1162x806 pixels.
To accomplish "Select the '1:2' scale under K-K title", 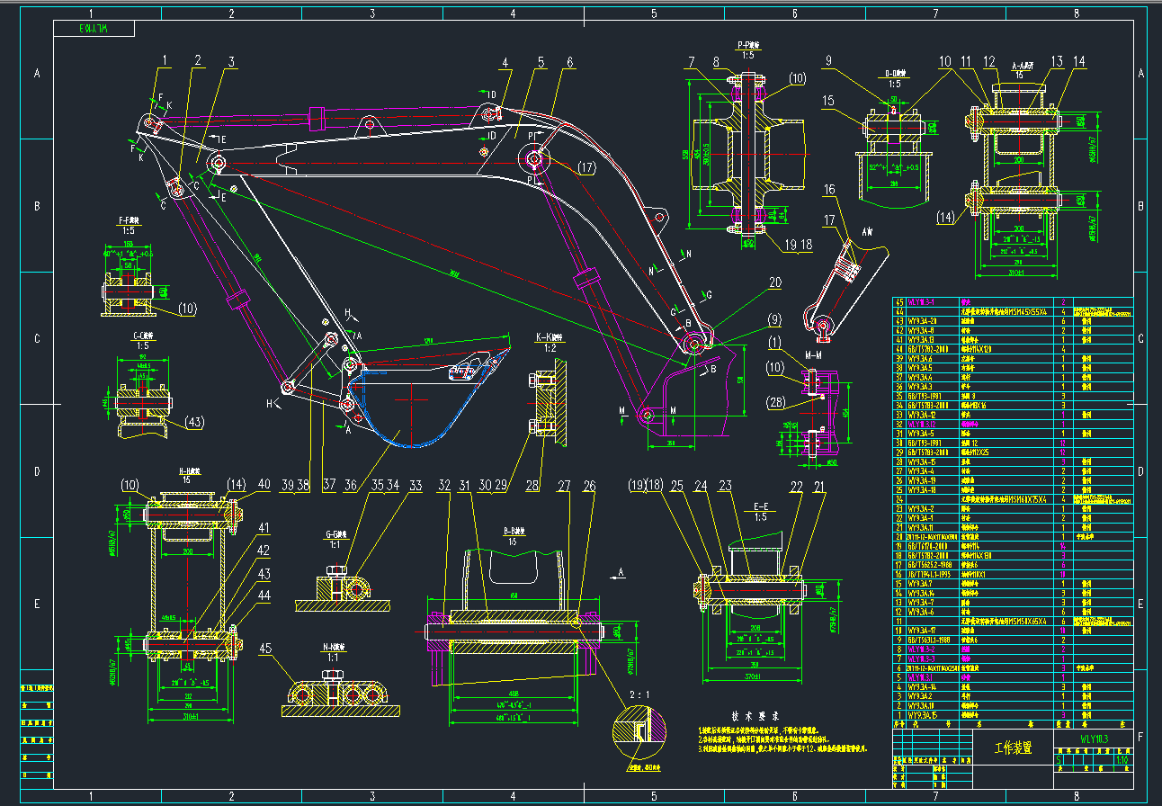I will 549,348.
